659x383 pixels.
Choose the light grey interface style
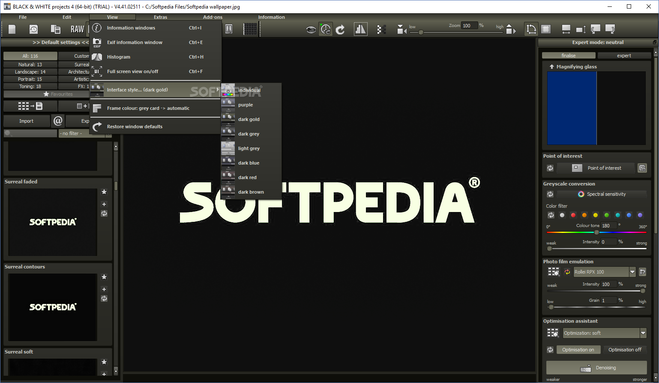click(251, 148)
